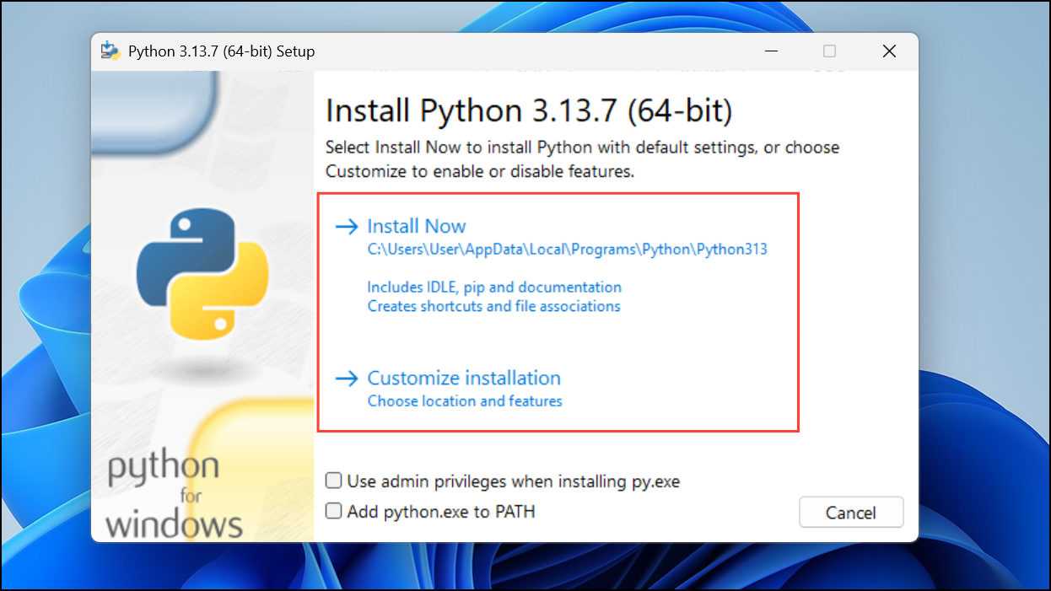This screenshot has height=591, width=1051.
Task: Enable admin privileges when installing py.exe
Action: point(334,481)
